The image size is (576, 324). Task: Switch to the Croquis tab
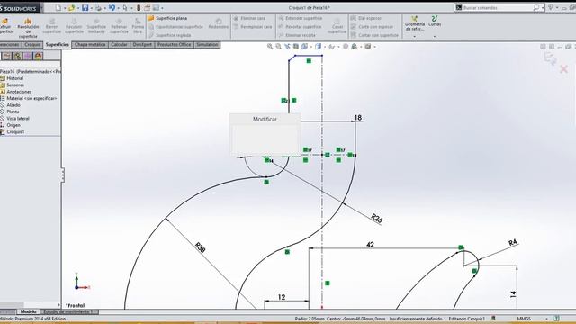coord(32,44)
